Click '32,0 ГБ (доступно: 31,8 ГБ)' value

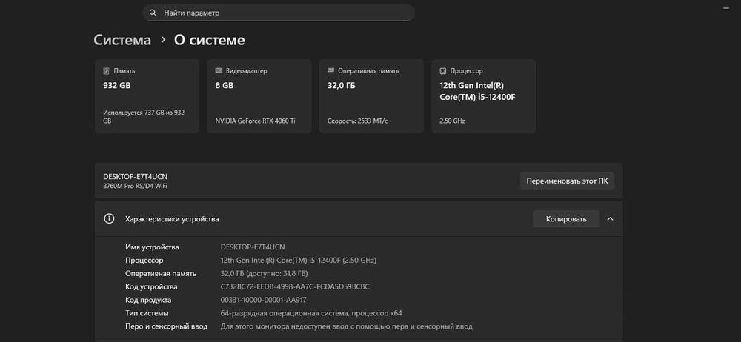(x=265, y=273)
